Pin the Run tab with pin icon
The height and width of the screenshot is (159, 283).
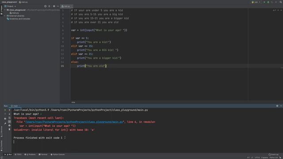pyautogui.click(x=5, y=124)
